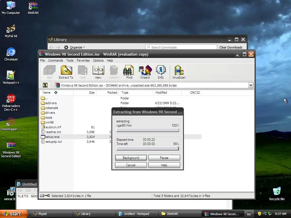Pause the extraction
The width and height of the screenshot is (291, 218).
pyautogui.click(x=164, y=158)
